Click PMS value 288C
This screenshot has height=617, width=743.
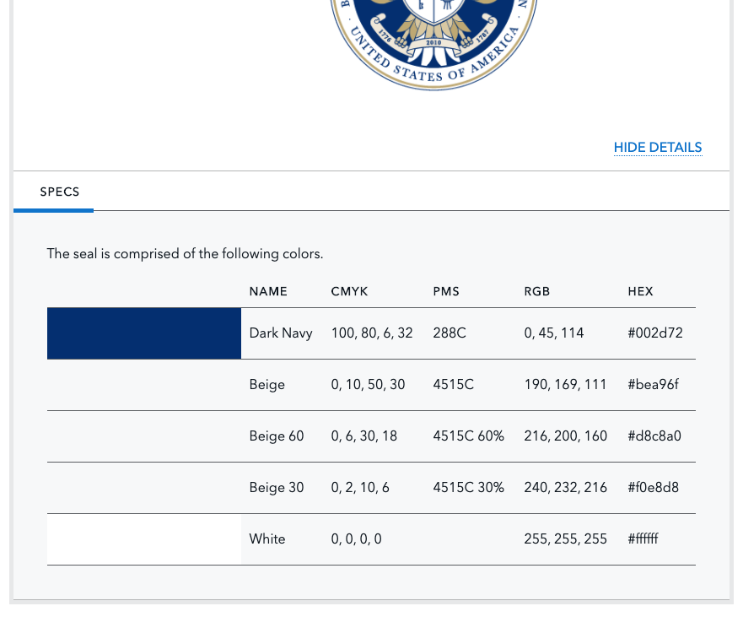[450, 333]
